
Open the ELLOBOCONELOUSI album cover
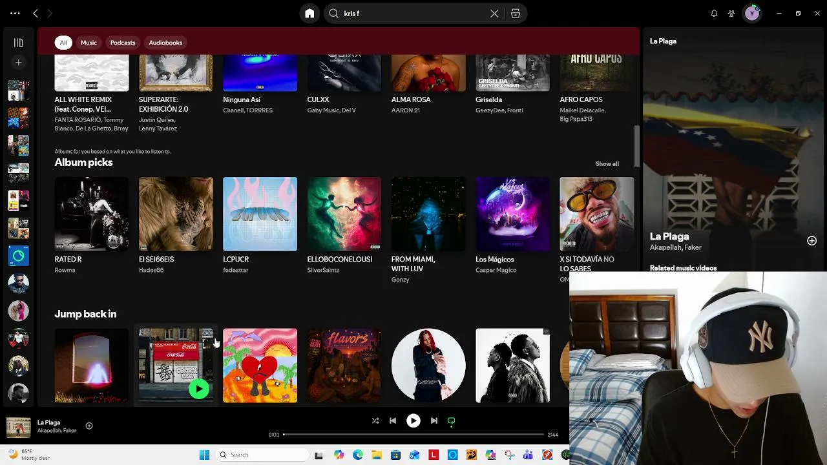(x=344, y=214)
